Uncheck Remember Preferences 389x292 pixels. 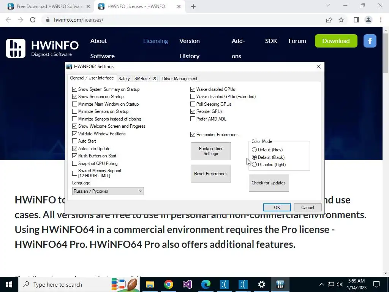pyautogui.click(x=193, y=135)
